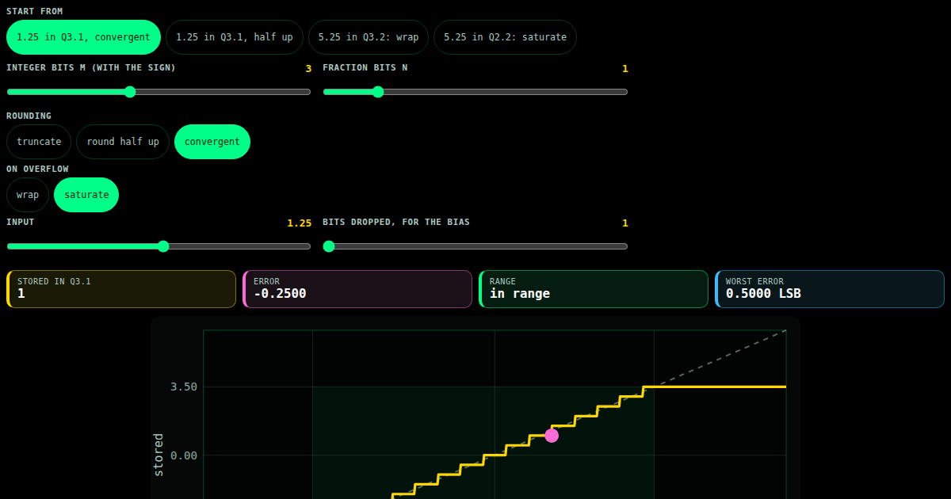The width and height of the screenshot is (951, 499).
Task: Click the "FRACTION BITS N" label
Action: pyautogui.click(x=365, y=67)
